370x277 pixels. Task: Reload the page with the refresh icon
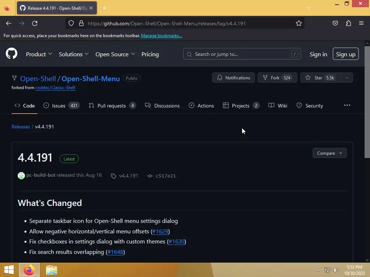tap(35, 23)
